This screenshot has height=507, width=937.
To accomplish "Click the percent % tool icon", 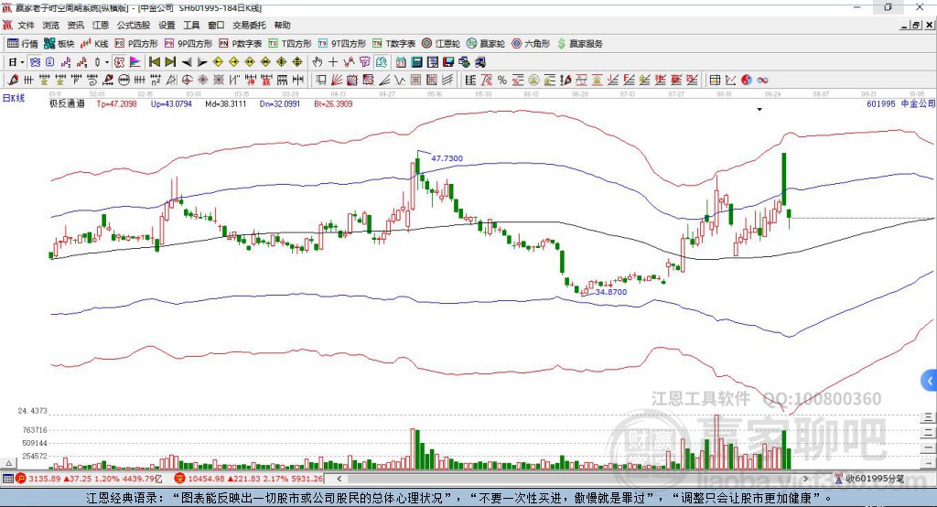I will (502, 80).
